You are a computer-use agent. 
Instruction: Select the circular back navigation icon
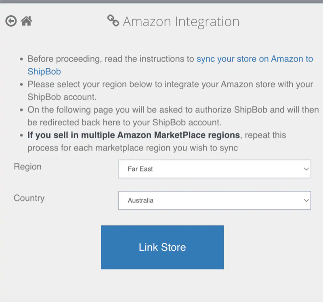[11, 20]
